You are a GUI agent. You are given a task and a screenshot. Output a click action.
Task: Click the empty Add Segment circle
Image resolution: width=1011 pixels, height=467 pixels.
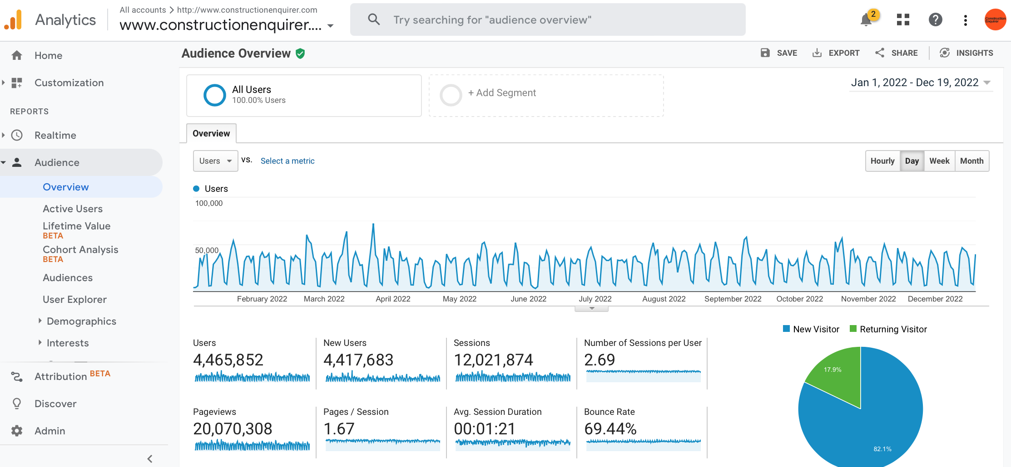click(x=451, y=95)
